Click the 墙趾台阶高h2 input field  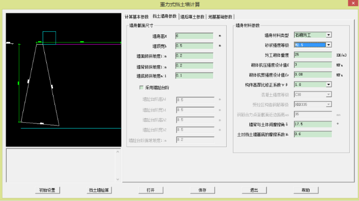coord(195,120)
